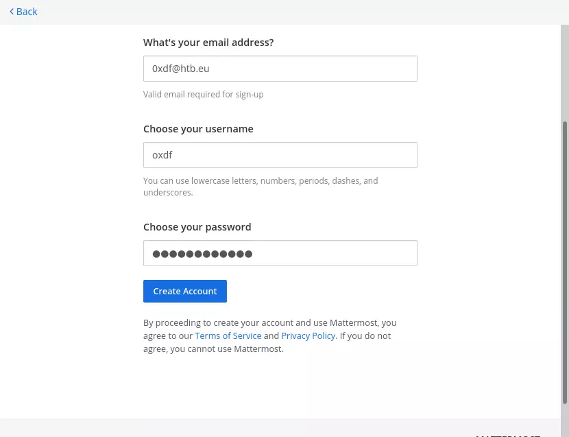This screenshot has height=437, width=569.
Task: Click the cut-off Mattermost logo in footer
Action: [507, 434]
